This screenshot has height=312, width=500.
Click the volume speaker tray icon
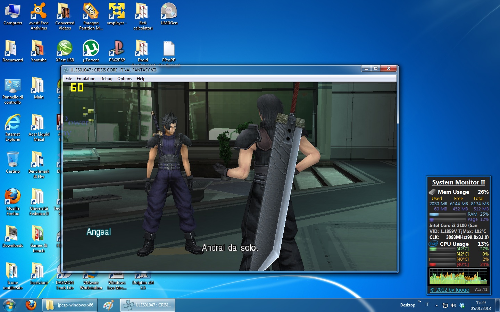[x=453, y=305]
